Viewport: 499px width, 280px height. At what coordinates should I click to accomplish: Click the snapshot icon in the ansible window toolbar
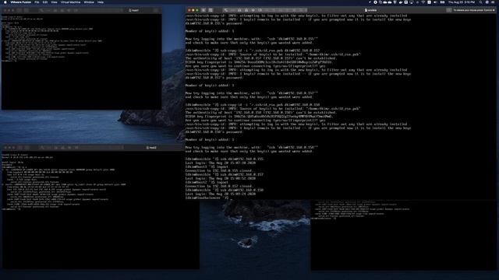(x=211, y=10)
